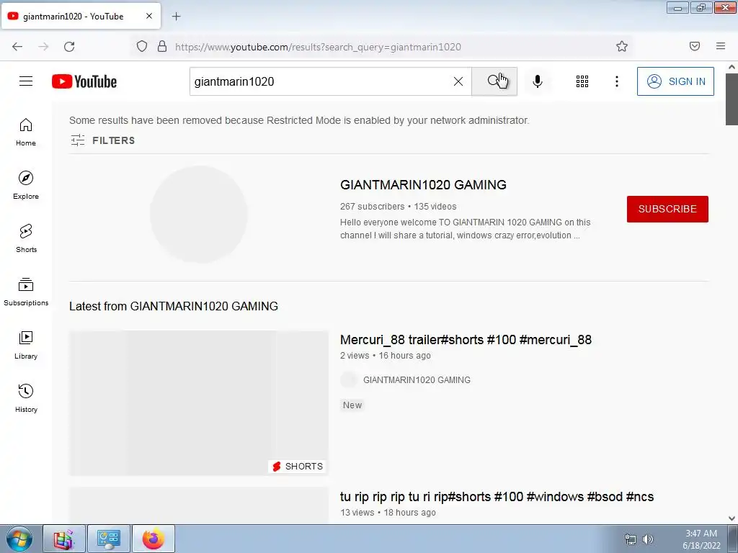This screenshot has width=738, height=553.
Task: Select the giantmarin1020 - YouTube tab
Action: (81, 16)
